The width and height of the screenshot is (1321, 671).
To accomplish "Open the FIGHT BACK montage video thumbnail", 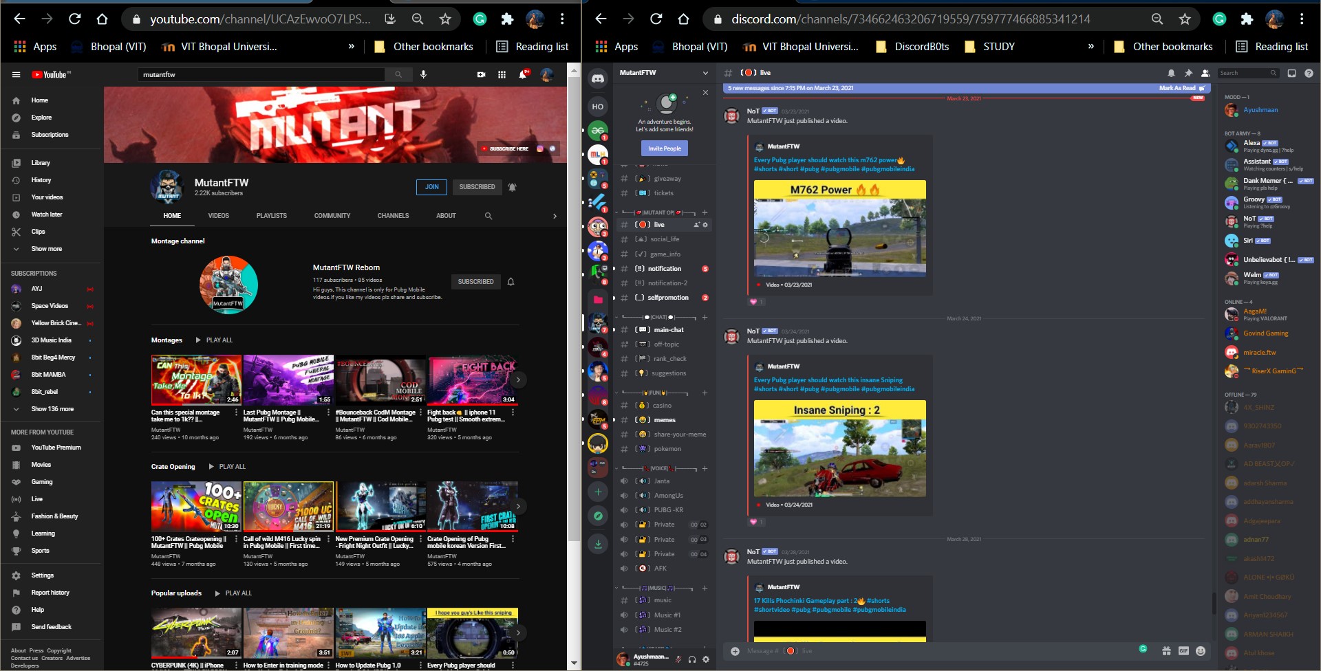I will point(472,379).
